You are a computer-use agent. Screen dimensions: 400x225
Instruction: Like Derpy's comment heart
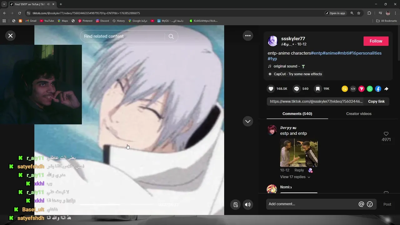pos(386,134)
